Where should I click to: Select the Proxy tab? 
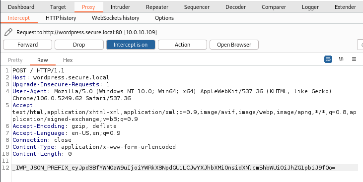tap(88, 7)
